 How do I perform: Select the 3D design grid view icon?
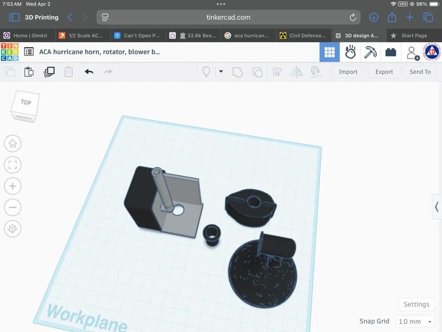tap(329, 52)
